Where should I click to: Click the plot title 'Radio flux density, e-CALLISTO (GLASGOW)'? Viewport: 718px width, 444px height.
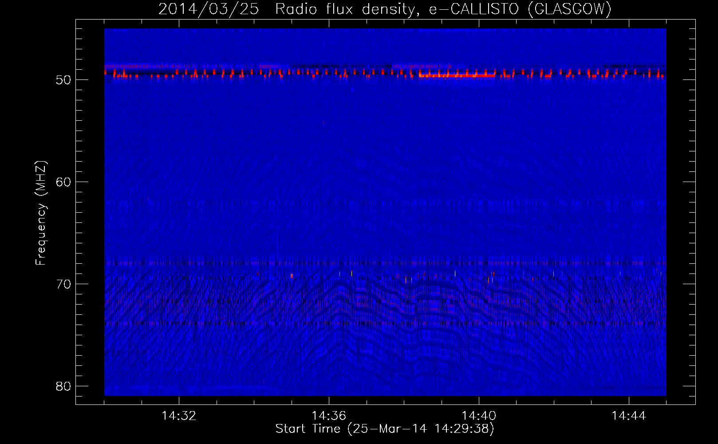coord(443,9)
